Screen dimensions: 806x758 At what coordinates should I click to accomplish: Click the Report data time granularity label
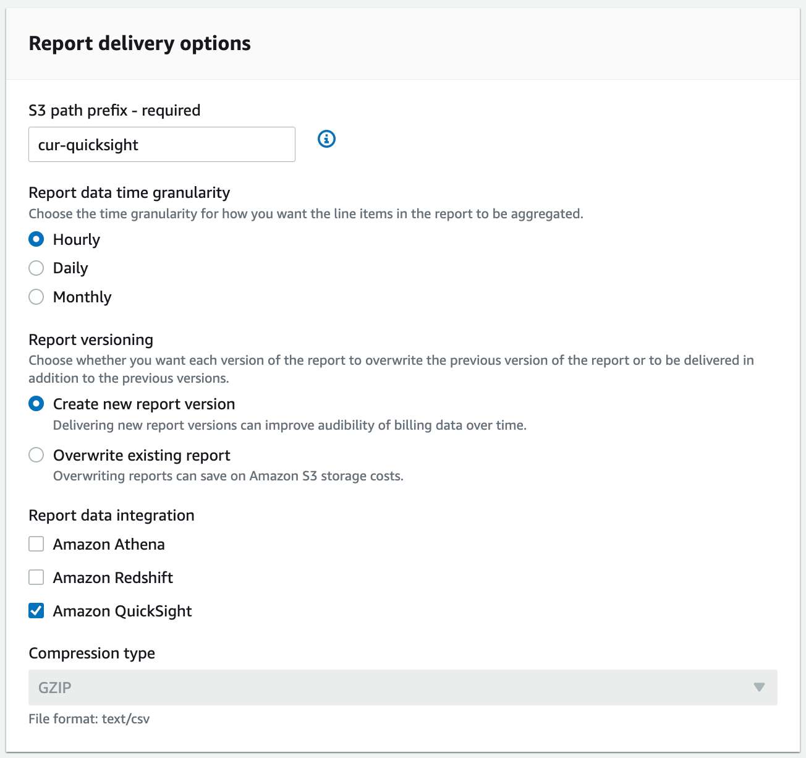[129, 192]
